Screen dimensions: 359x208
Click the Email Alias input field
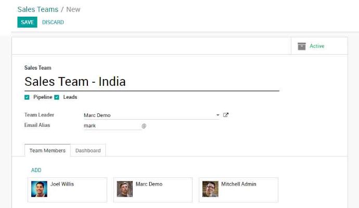click(x=111, y=125)
